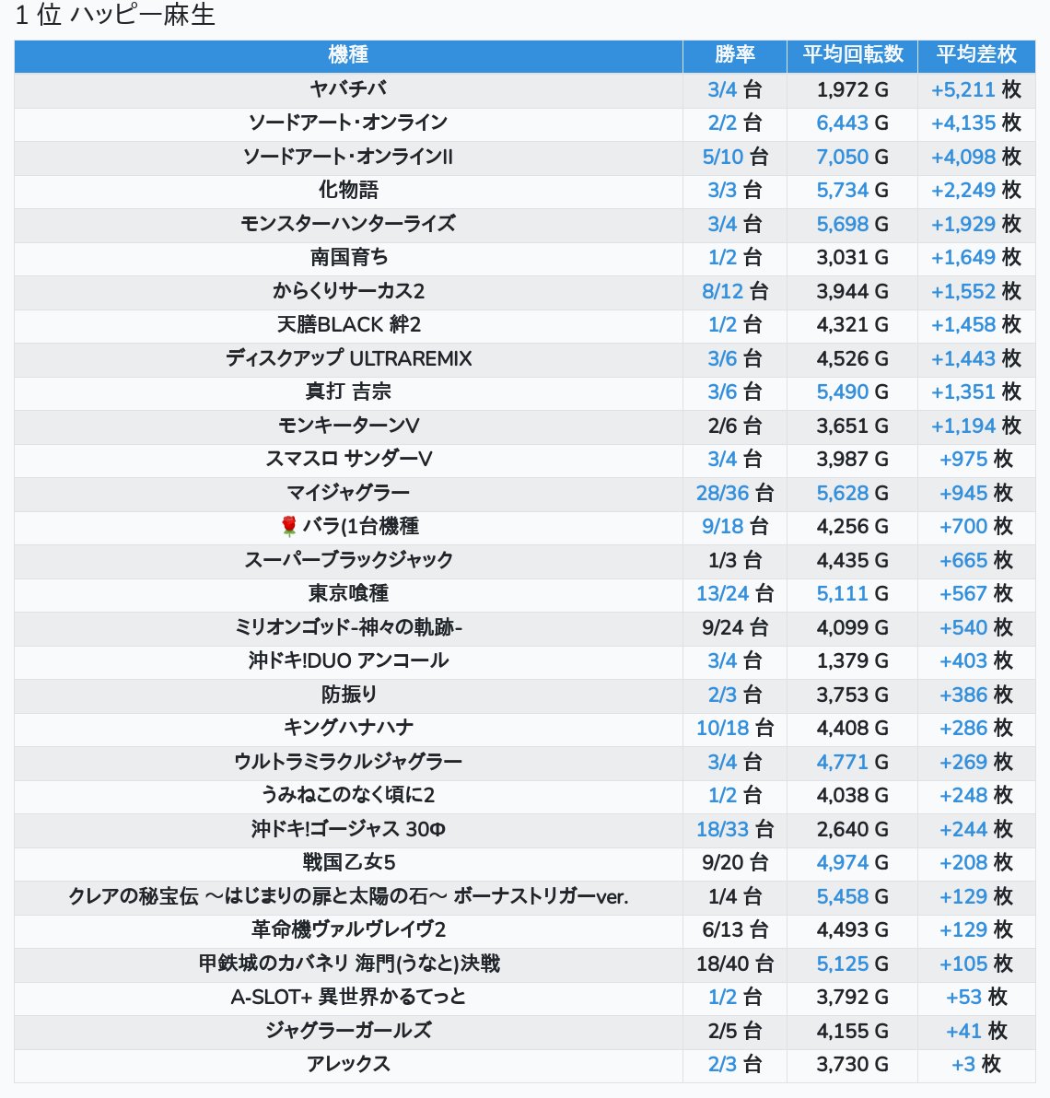Viewport: 1050px width, 1098px height.
Task: Click the ヤバチバ machine name
Action: click(x=348, y=89)
